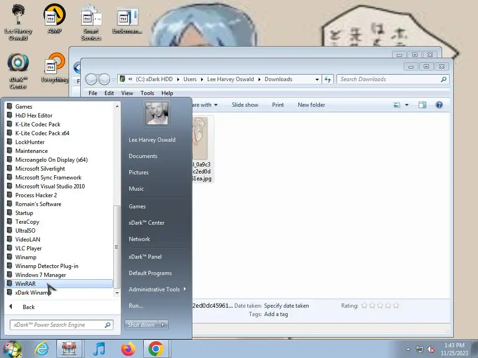
Task: Expand the breadcrumb arrow before Downloads
Action: [x=260, y=79]
